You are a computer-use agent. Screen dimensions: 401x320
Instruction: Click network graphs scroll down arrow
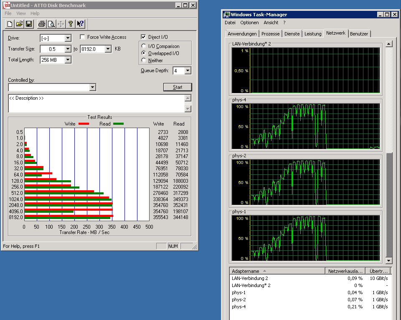tap(389, 261)
